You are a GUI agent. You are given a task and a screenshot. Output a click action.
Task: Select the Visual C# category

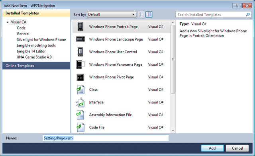pyautogui.click(x=19, y=22)
